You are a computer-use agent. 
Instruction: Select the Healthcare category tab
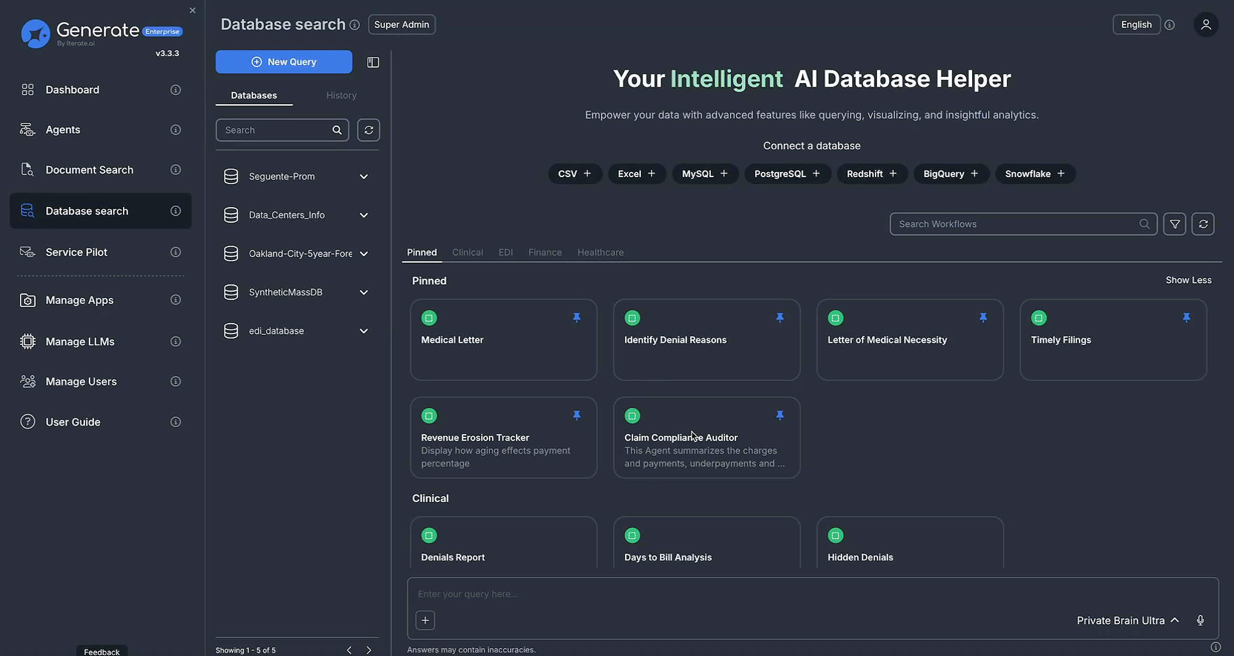(600, 252)
